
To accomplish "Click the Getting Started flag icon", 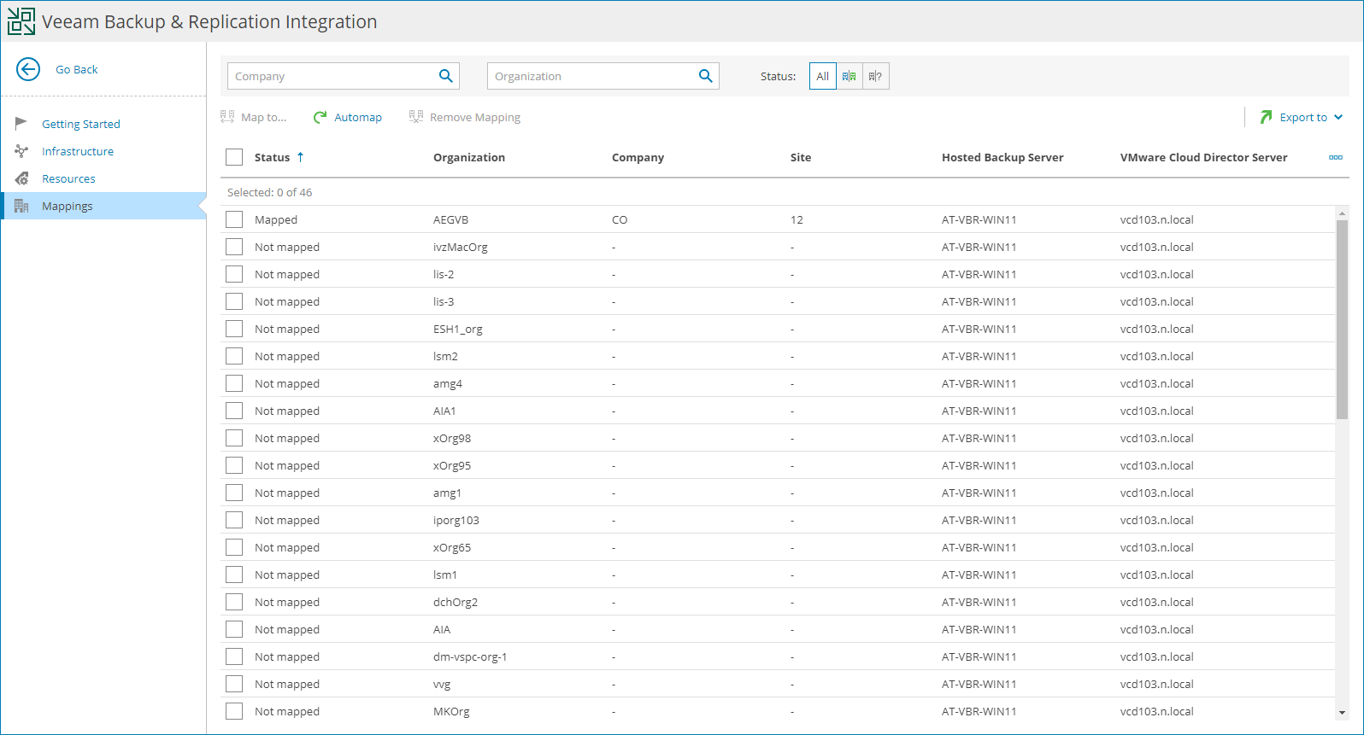I will click(21, 124).
